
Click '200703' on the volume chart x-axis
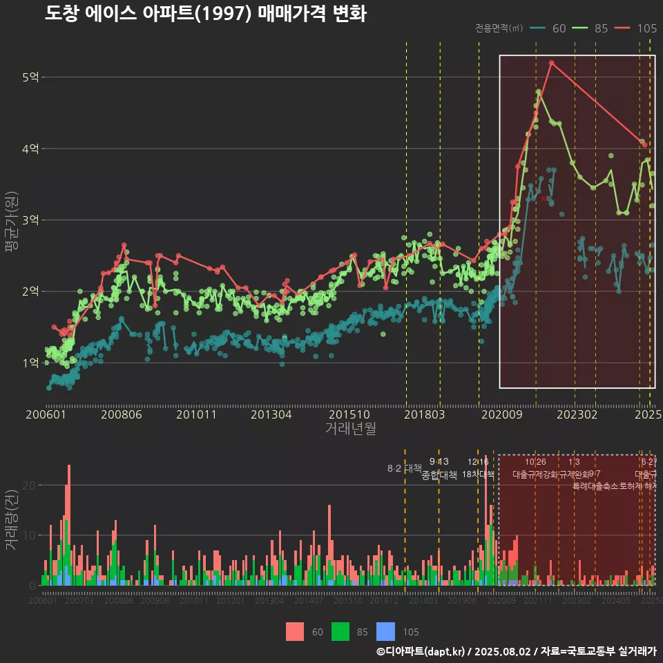(79, 600)
